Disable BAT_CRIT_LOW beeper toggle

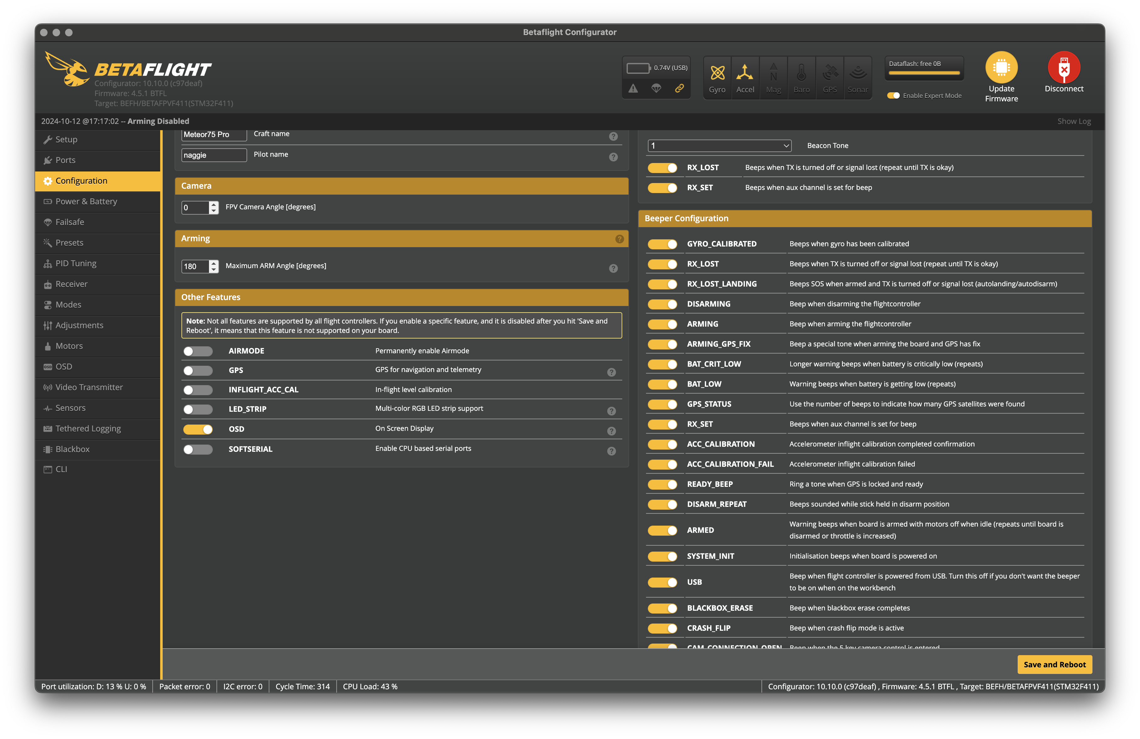[663, 364]
